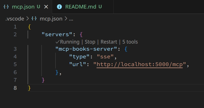Screen dimensions: 204x108
Task: Place cursor at closing yellow brace line 8
Action: click(x=29, y=88)
